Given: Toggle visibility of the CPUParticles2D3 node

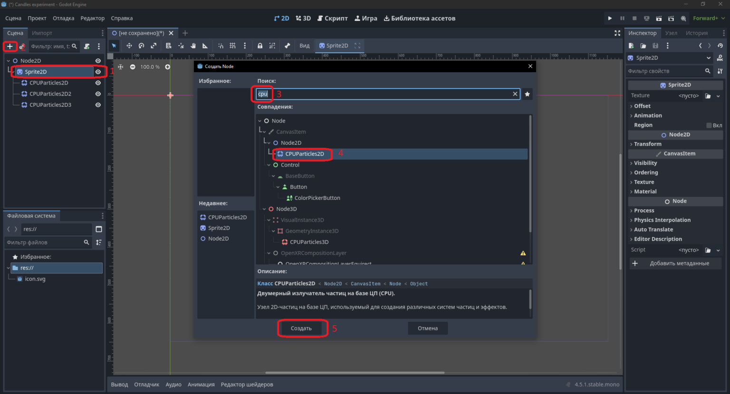Looking at the screenshot, I should tap(98, 105).
